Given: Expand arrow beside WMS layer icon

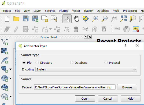Looking at the screenshot, I should (11, 78).
